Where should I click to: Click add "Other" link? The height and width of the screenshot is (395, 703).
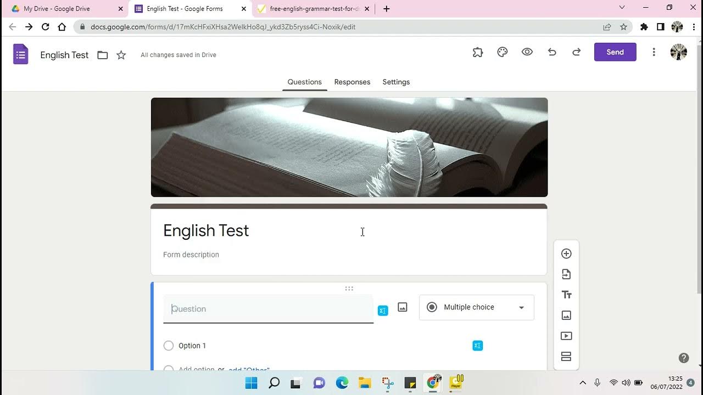pos(249,369)
